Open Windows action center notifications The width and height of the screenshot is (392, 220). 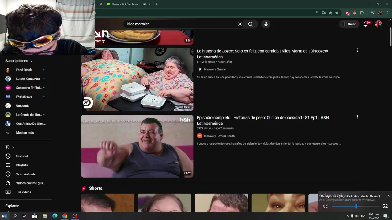click(386, 216)
